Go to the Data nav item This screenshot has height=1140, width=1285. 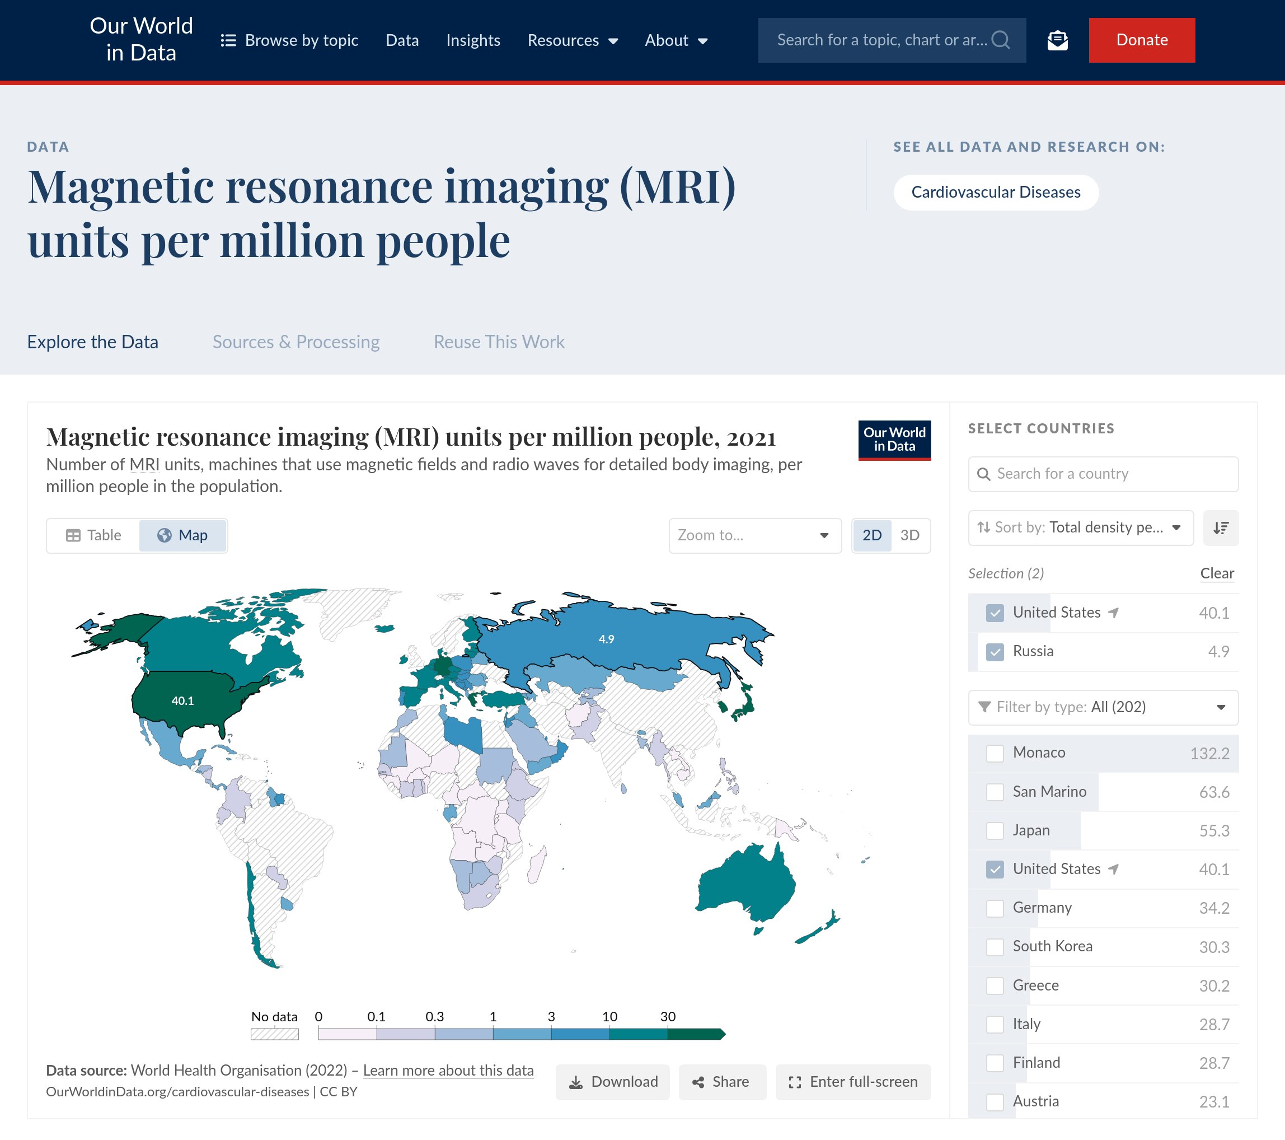coord(402,40)
